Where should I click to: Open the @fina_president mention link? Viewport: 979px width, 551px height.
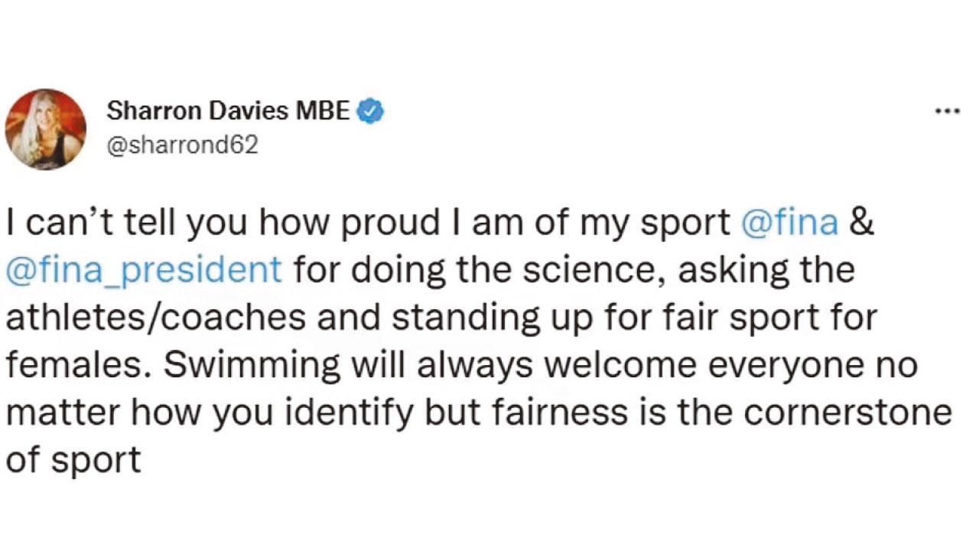pyautogui.click(x=145, y=270)
